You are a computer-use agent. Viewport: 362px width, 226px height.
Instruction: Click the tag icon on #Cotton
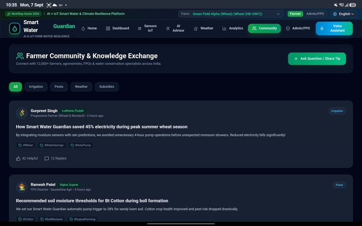[x=20, y=219]
